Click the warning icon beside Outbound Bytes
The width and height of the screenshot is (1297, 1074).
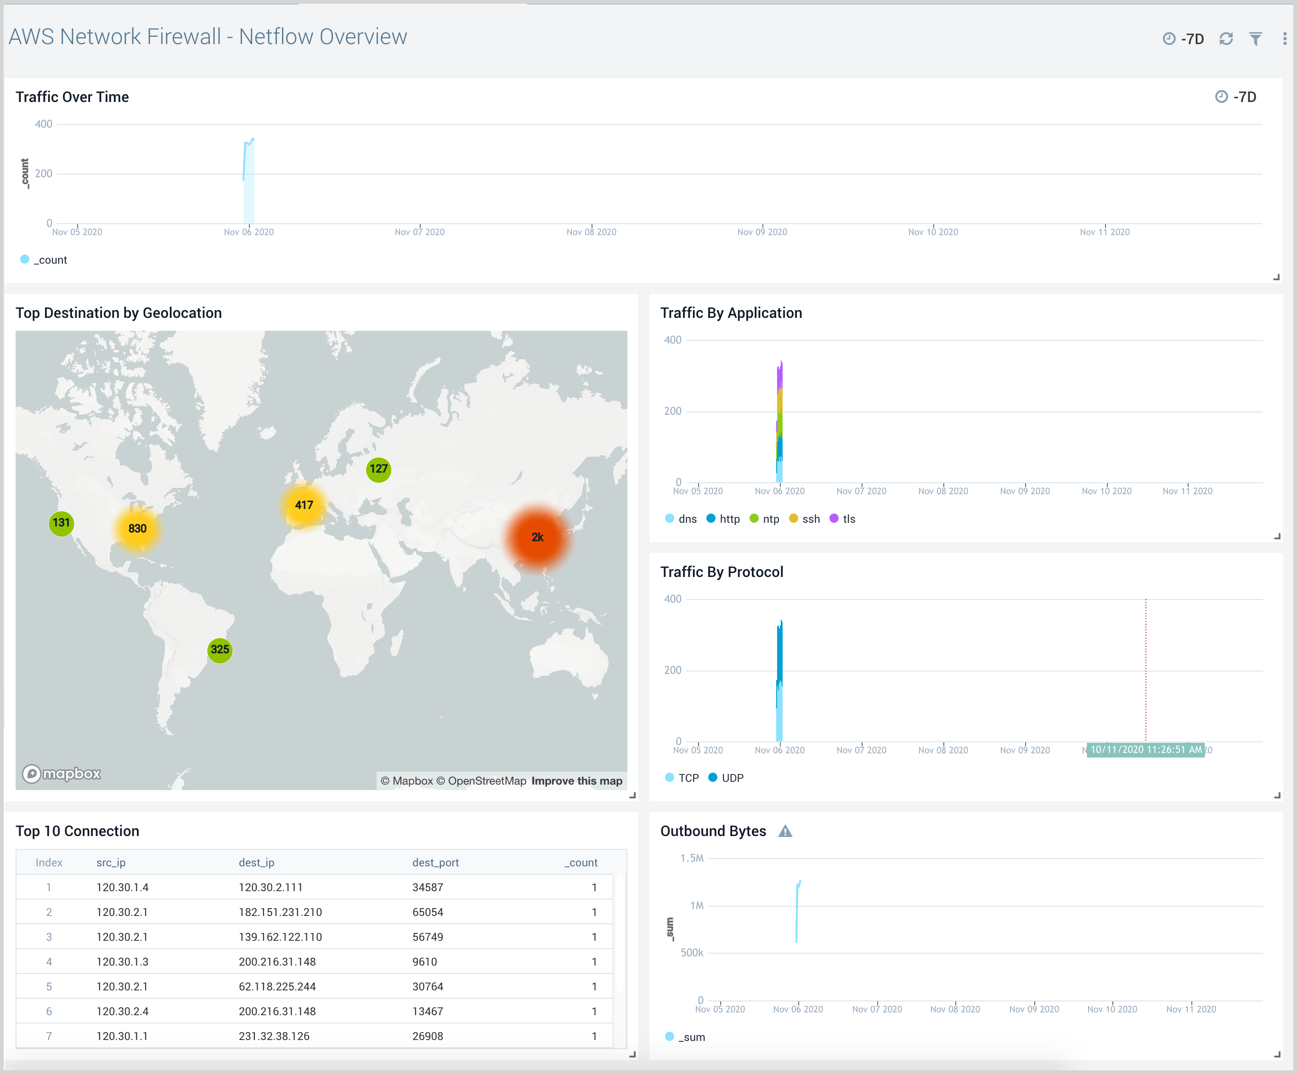(x=786, y=831)
